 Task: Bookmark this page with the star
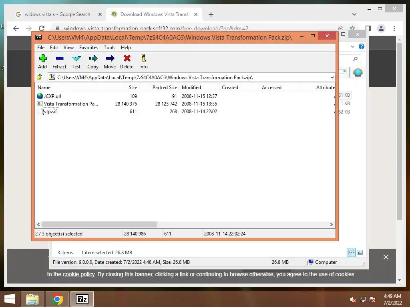click(x=352, y=28)
